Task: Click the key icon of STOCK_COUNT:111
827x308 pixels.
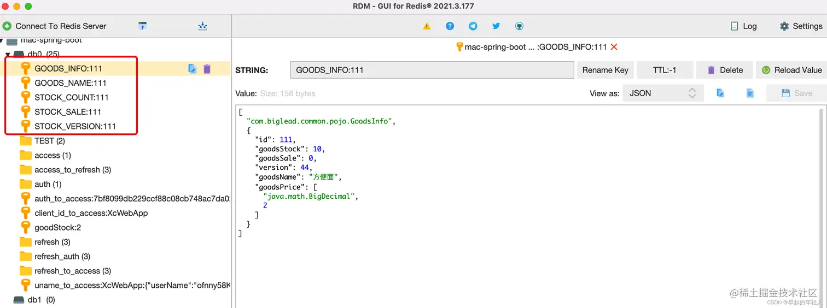Action: coord(25,97)
